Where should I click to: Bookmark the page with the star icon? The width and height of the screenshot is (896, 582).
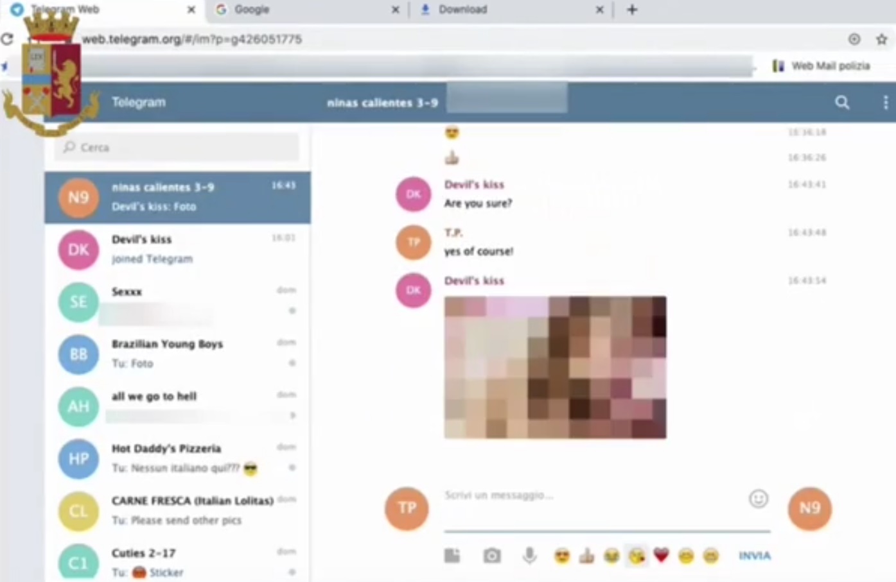point(882,39)
